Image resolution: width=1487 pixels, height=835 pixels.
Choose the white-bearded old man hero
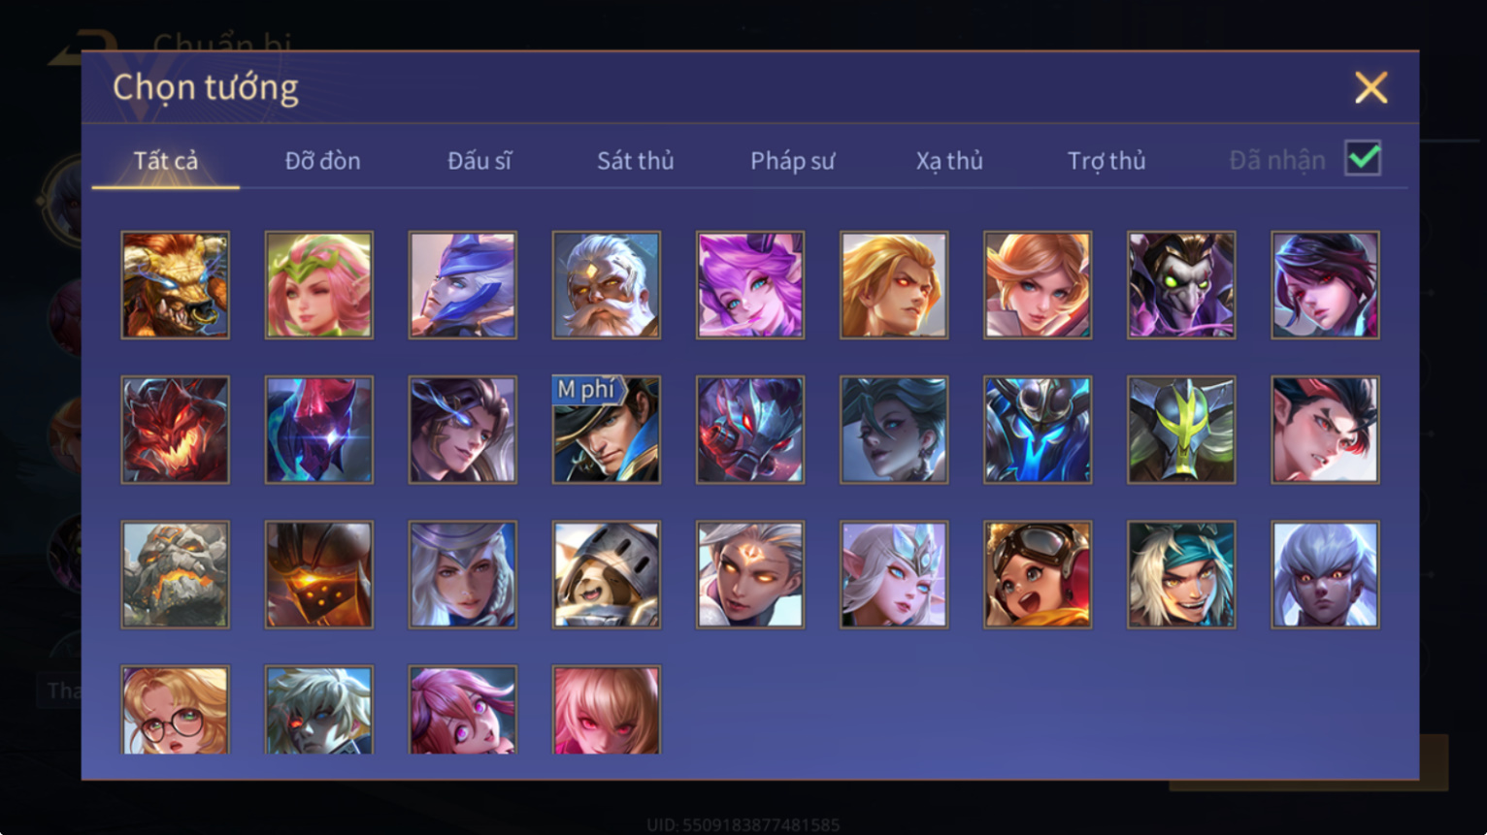pyautogui.click(x=607, y=285)
